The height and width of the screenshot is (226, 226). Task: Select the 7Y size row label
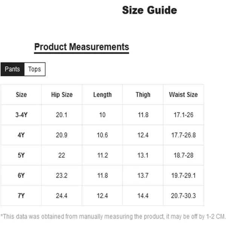point(21,195)
